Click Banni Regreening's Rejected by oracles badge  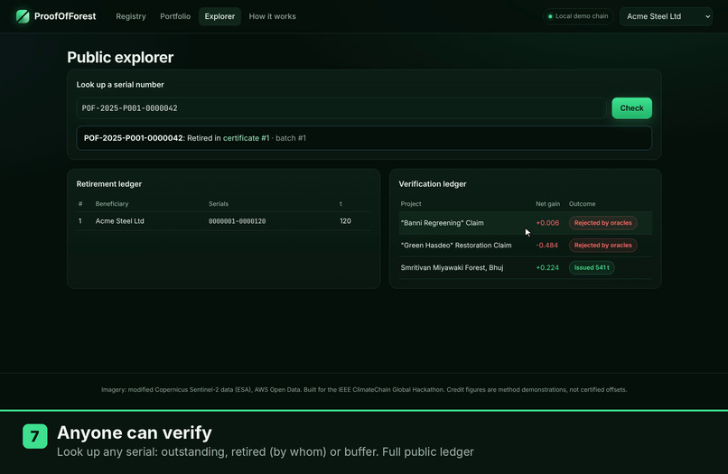coord(603,223)
